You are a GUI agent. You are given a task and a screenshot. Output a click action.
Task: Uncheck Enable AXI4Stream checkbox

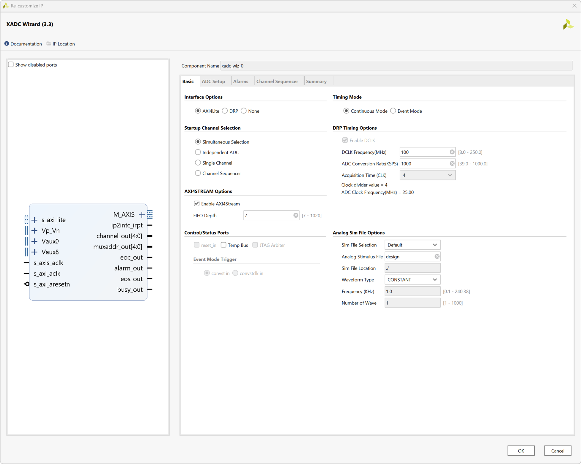click(x=197, y=204)
